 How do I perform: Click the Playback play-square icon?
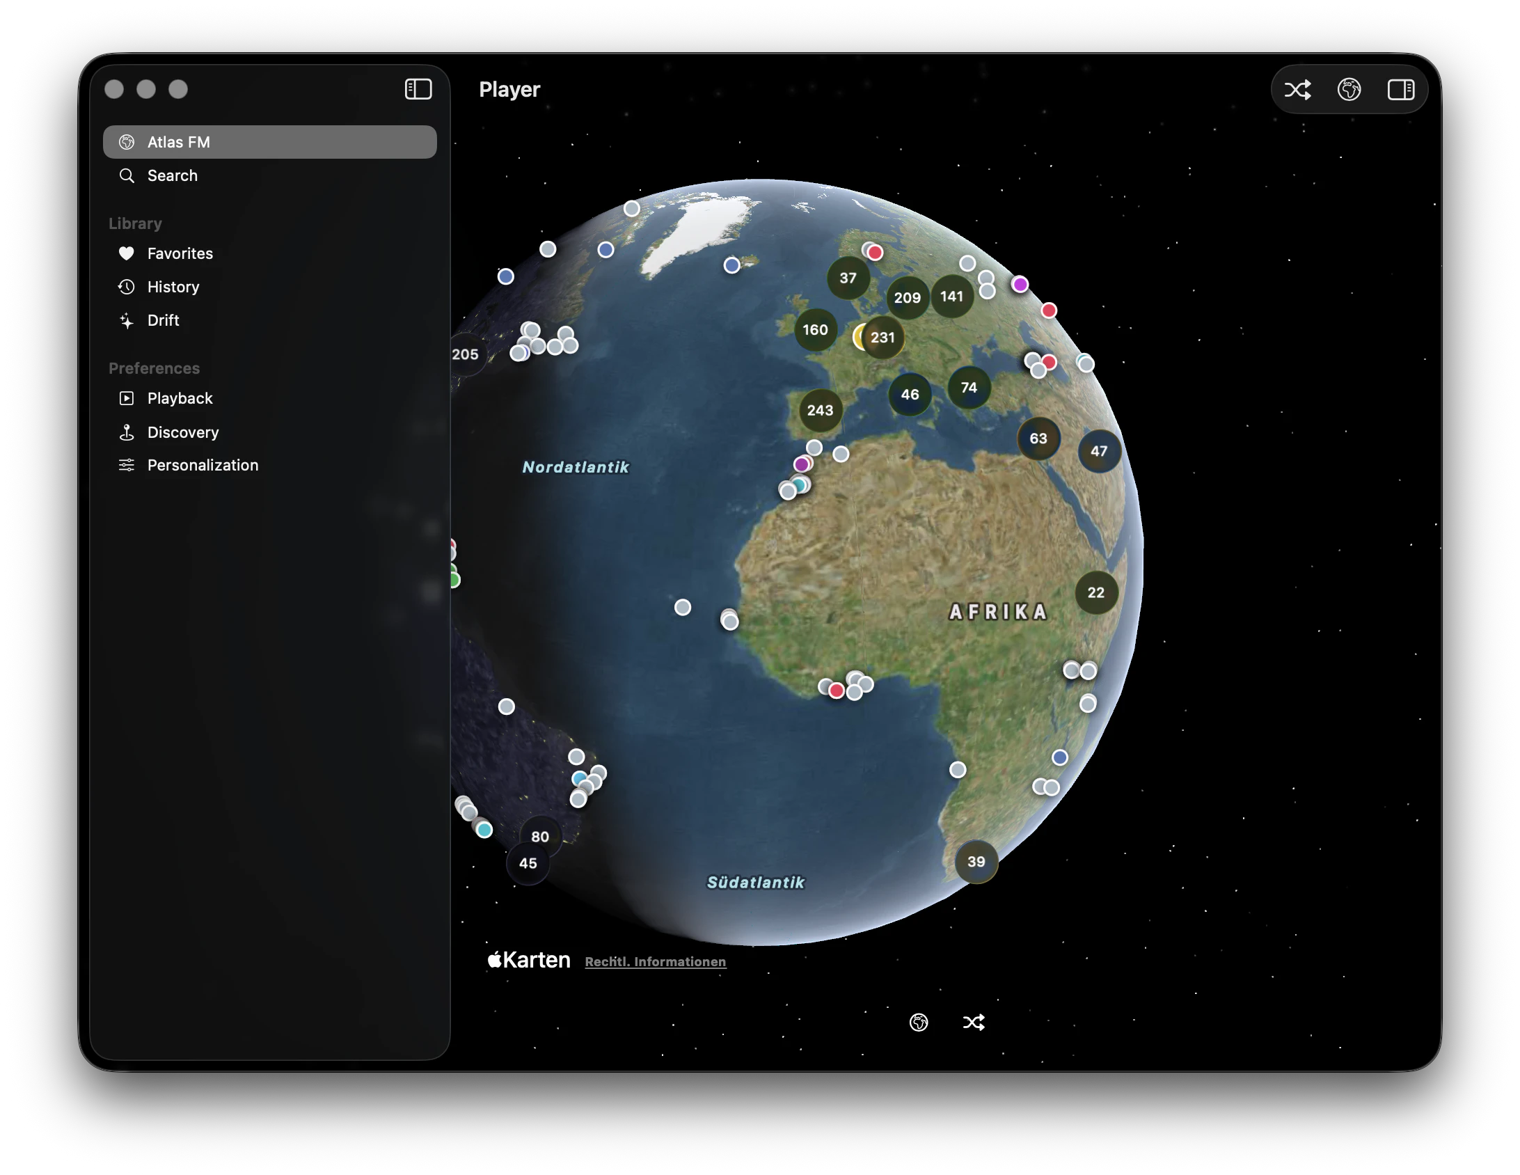tap(126, 398)
